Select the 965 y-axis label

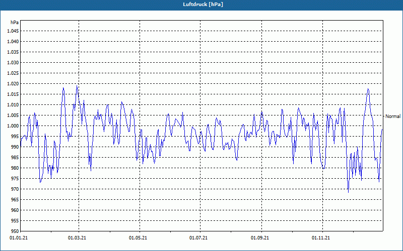[15, 199]
